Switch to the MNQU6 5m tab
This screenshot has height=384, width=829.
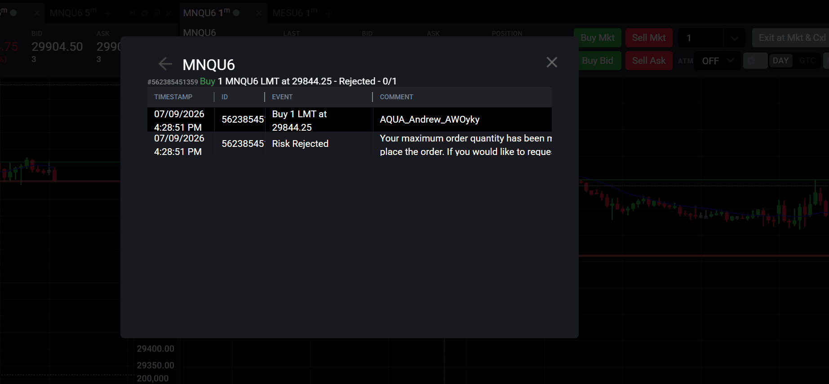tap(73, 13)
